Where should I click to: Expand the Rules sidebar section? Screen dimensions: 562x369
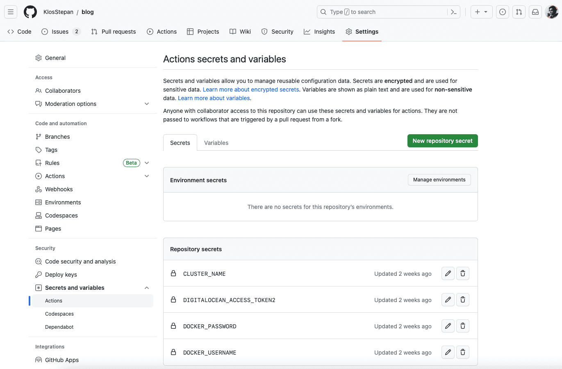tap(147, 163)
